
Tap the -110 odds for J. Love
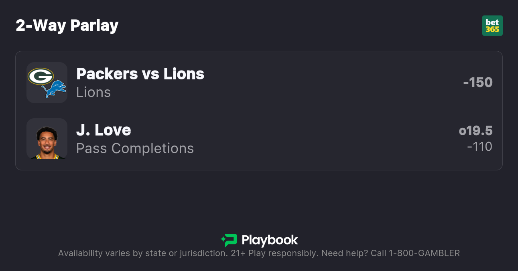tap(479, 147)
